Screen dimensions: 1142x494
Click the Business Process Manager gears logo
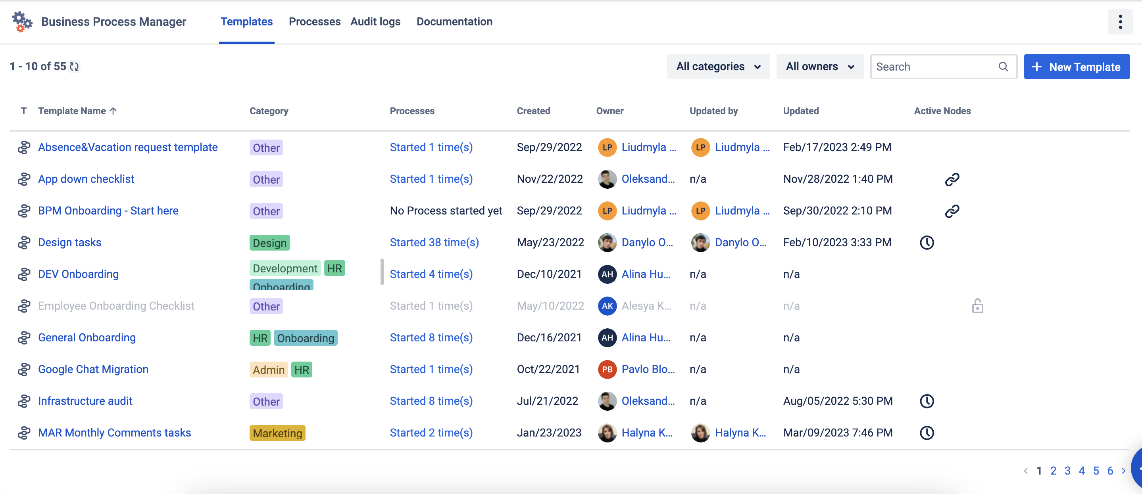tap(22, 22)
